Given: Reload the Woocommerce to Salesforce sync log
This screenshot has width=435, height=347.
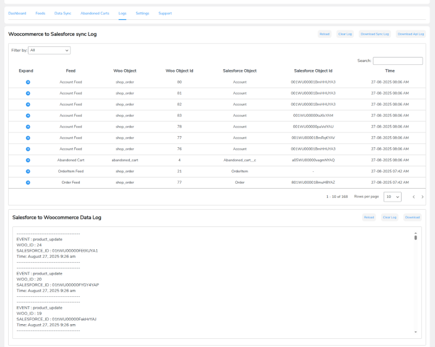Looking at the screenshot, I should pos(324,34).
